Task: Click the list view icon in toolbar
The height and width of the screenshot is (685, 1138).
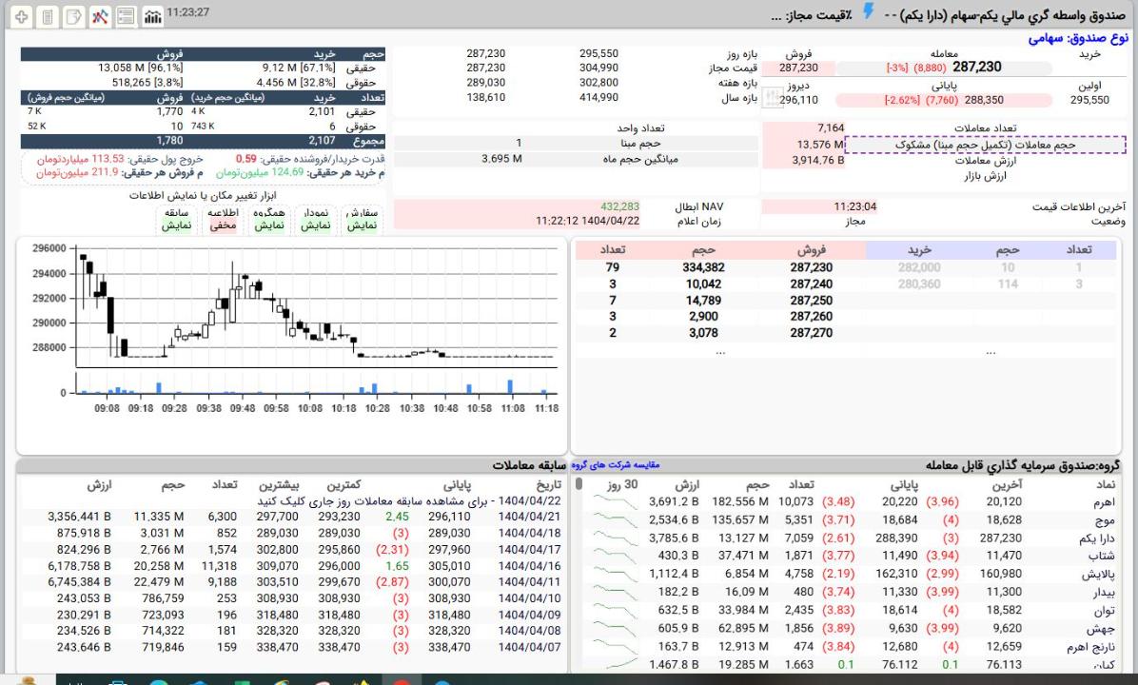Action: [126, 18]
